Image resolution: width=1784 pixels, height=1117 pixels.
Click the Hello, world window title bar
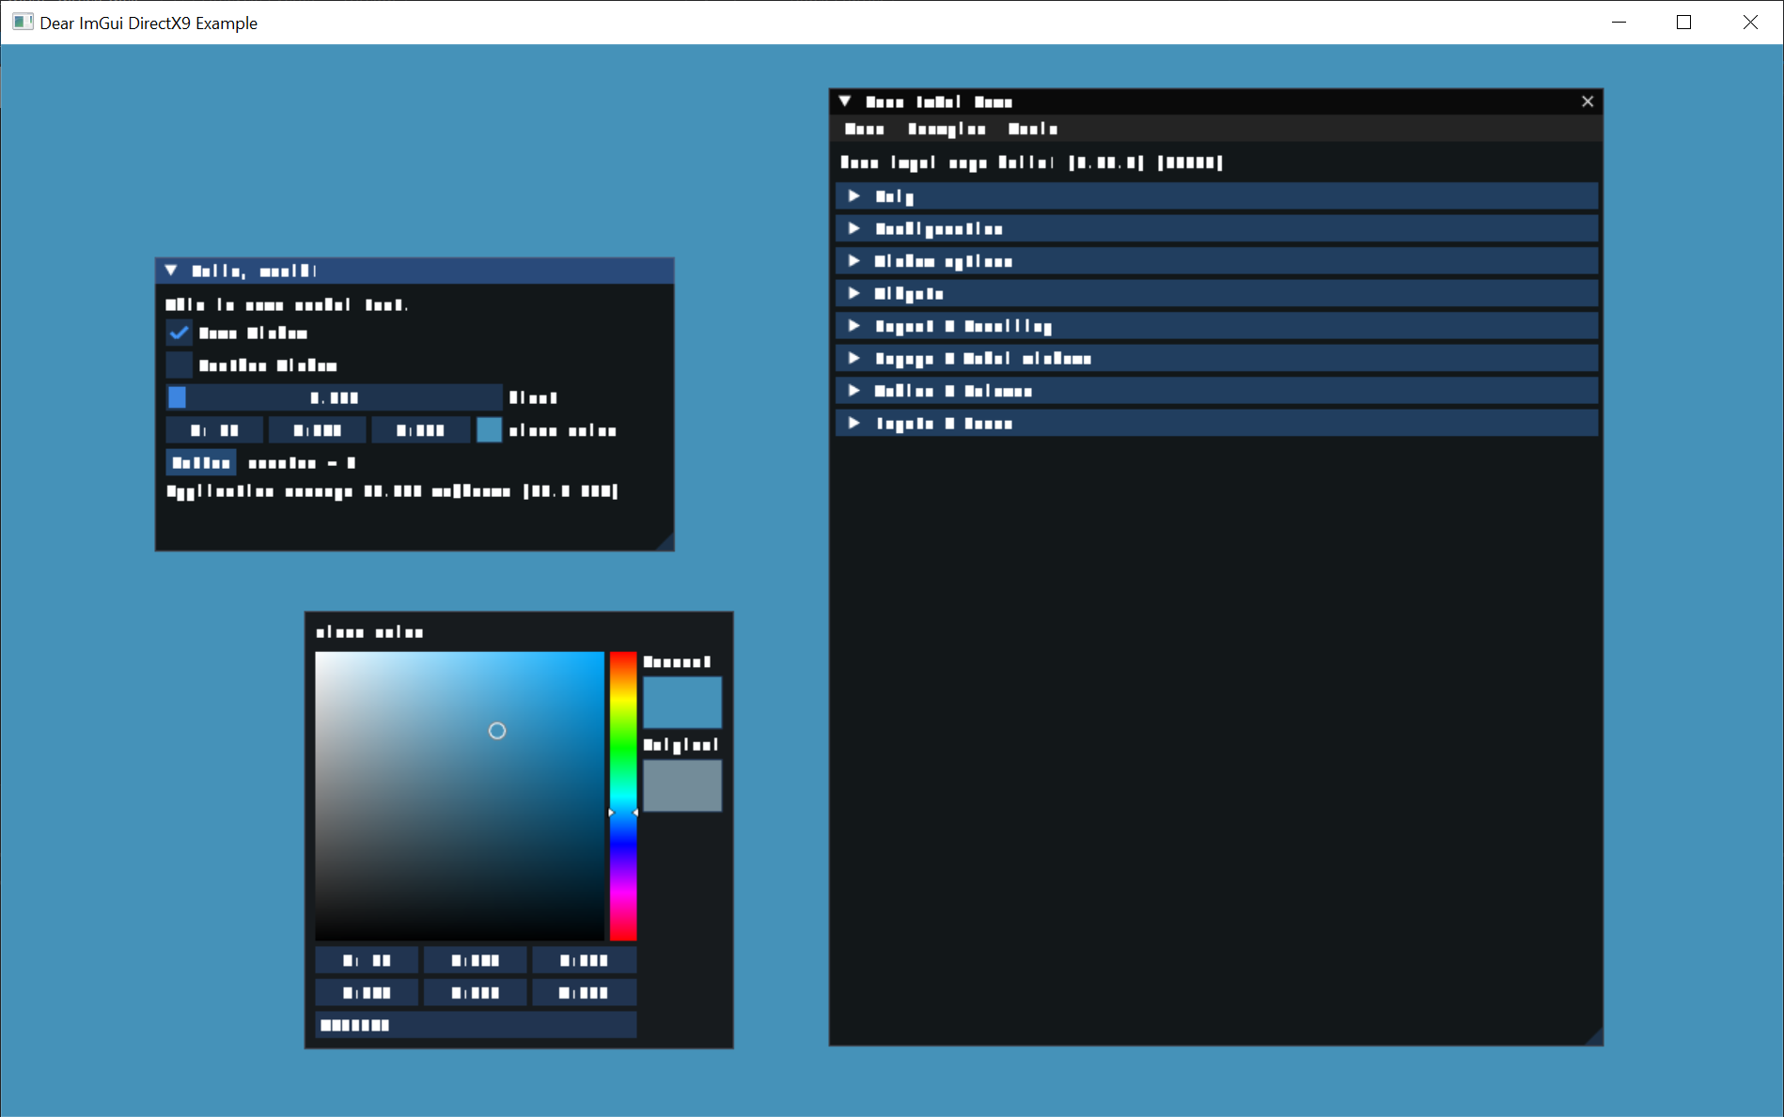click(415, 271)
